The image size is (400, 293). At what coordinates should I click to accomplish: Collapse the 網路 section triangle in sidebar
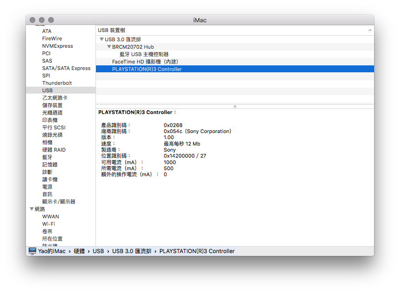[32, 209]
